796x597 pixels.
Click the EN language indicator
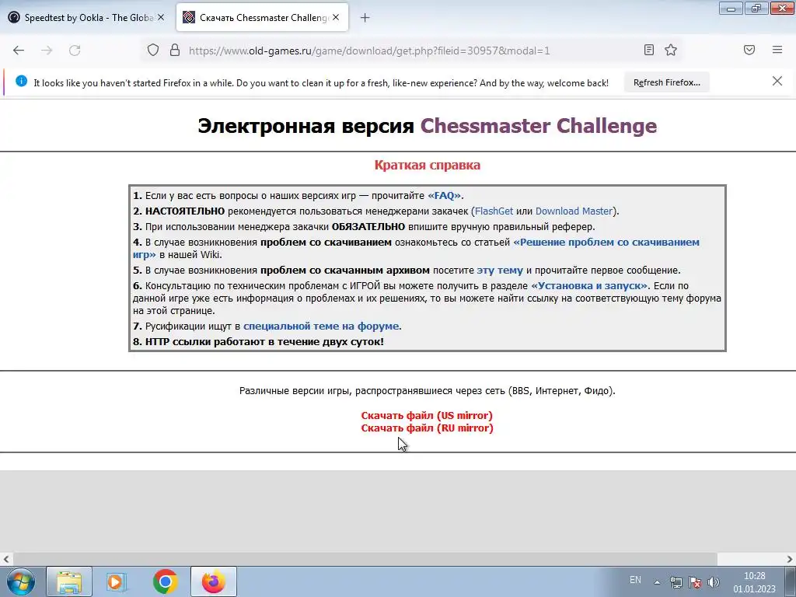point(635,580)
